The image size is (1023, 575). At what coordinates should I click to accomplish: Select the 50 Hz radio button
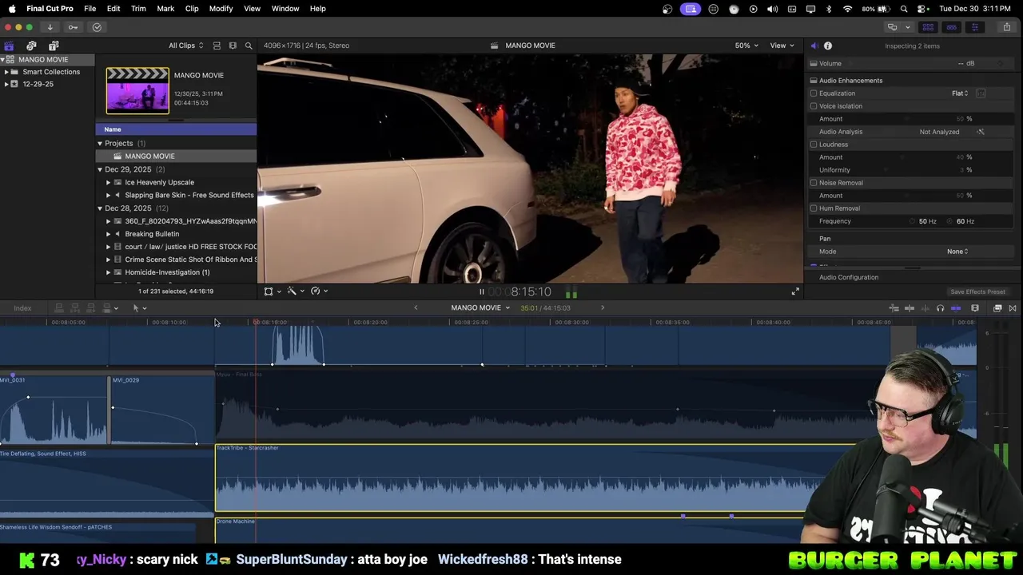pyautogui.click(x=913, y=221)
